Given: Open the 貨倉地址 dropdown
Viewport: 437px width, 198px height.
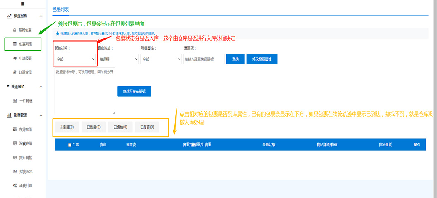Looking at the screenshot, I should pos(118,59).
